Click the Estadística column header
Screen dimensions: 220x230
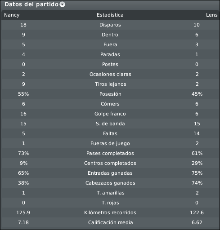coord(110,15)
